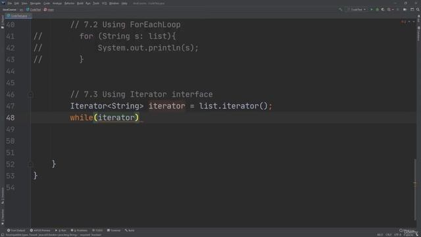Click 'for (String s: list){' commented line
Viewport: 421px width, 237px height.
click(x=128, y=36)
